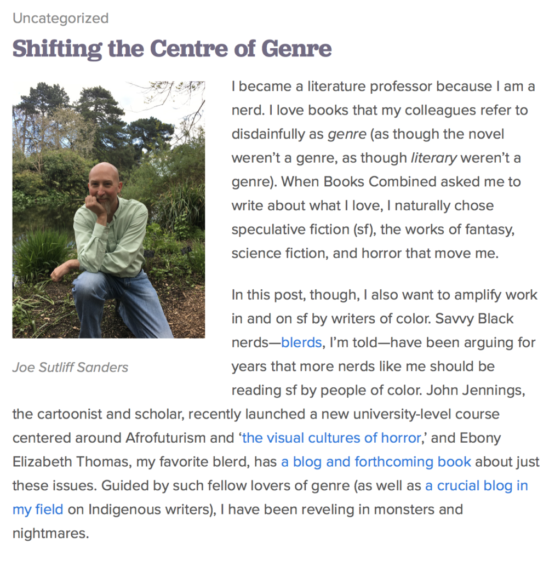This screenshot has height=561, width=555.
Task: Click the italicized word 'literary'
Action: click(433, 158)
